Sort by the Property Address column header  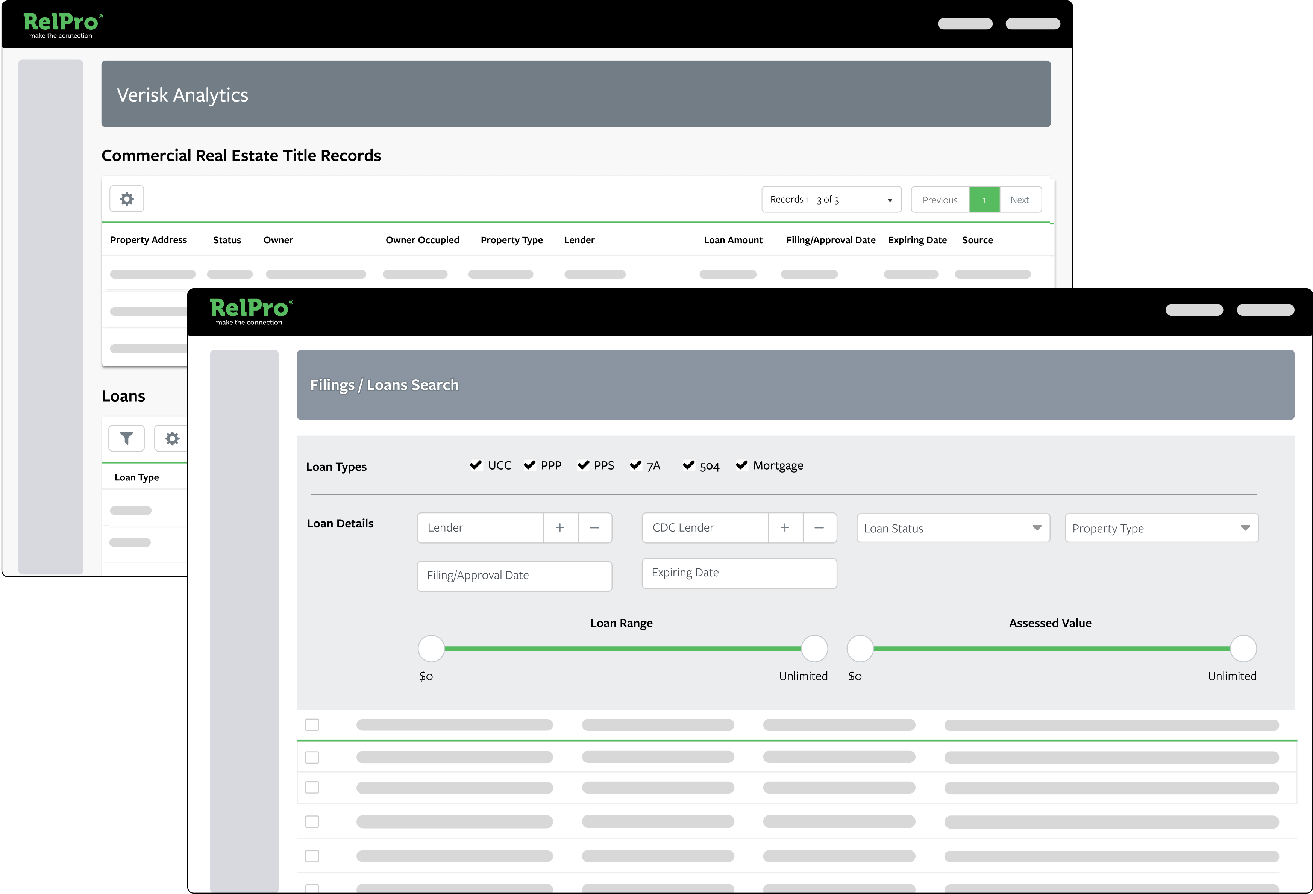149,240
